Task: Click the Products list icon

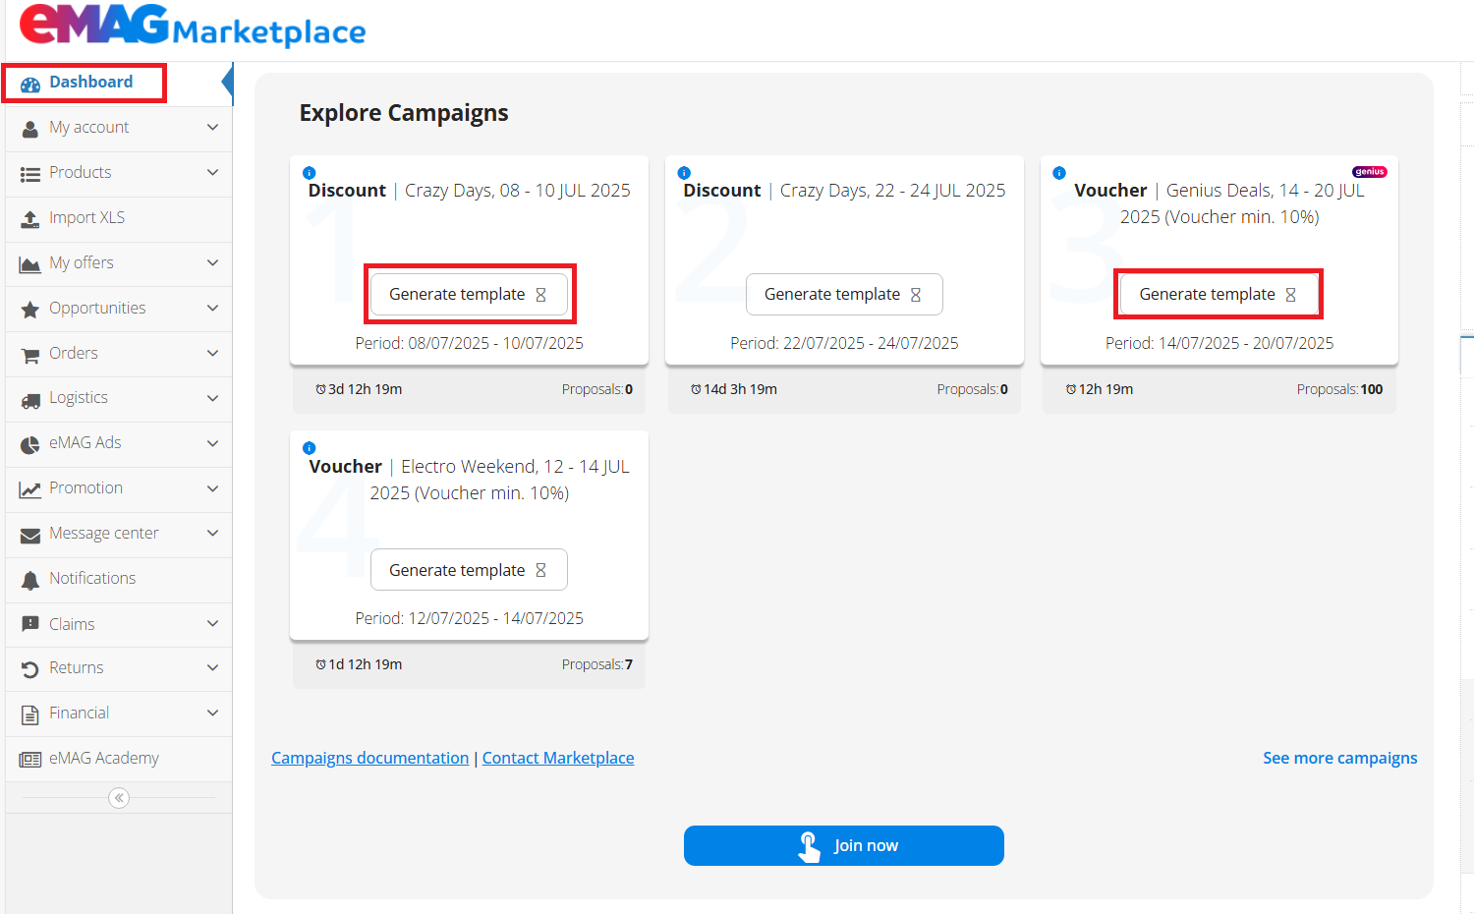Action: coord(30,174)
